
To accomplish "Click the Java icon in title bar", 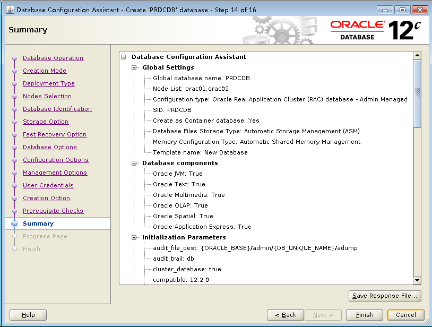I will coord(10,10).
